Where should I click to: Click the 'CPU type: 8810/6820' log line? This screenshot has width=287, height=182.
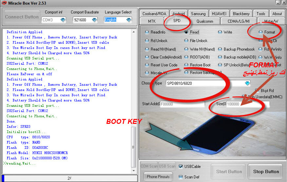tap(29, 137)
